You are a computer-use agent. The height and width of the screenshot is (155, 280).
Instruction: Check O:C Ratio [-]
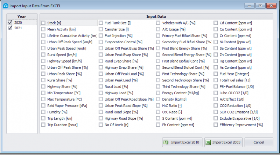158,112
